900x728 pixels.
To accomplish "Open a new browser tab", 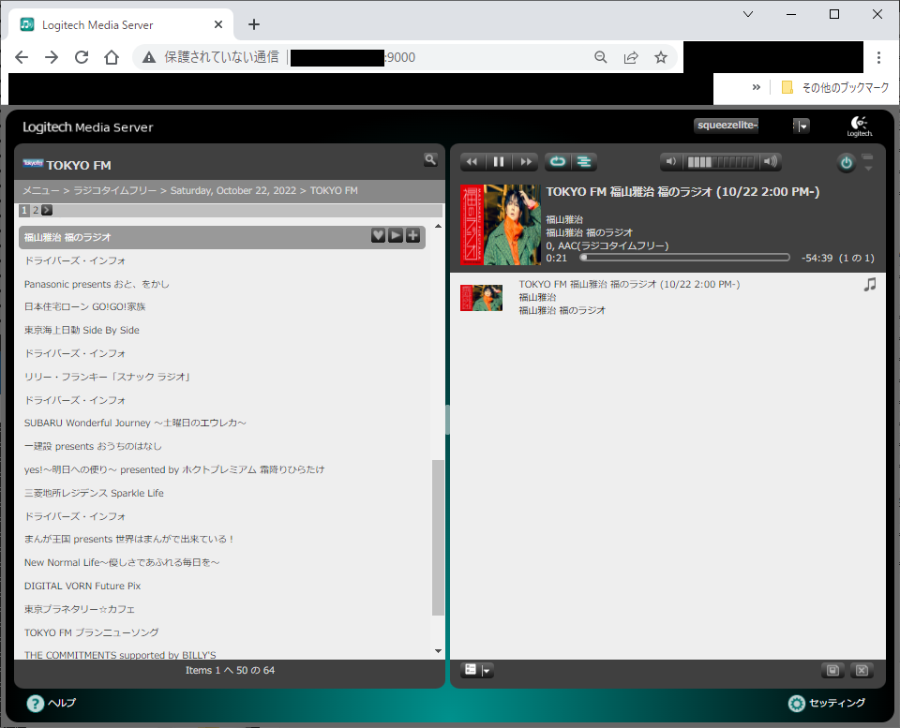I will point(254,24).
